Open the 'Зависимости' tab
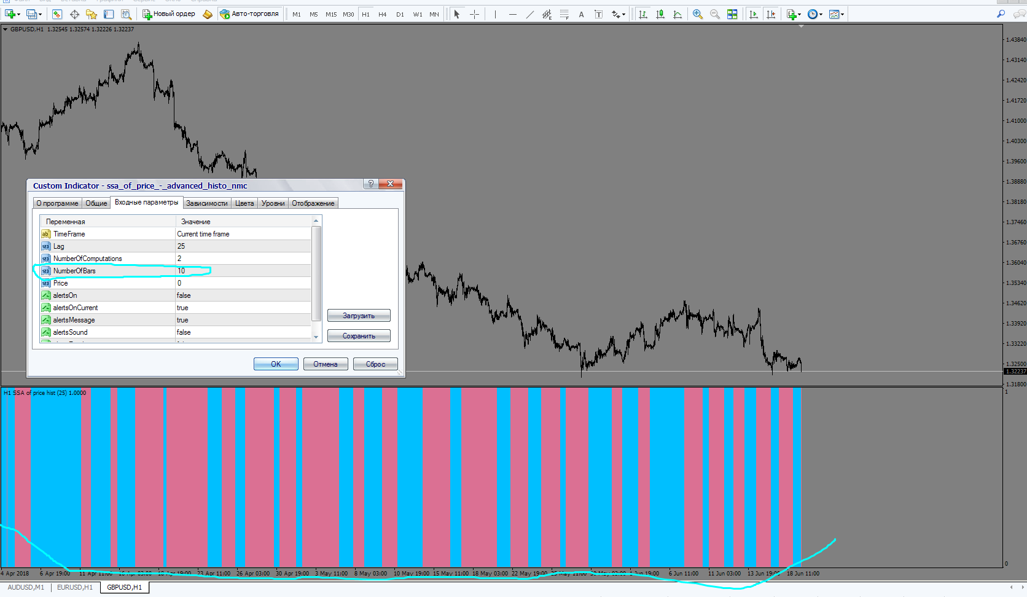Image resolution: width=1027 pixels, height=597 pixels. [207, 203]
